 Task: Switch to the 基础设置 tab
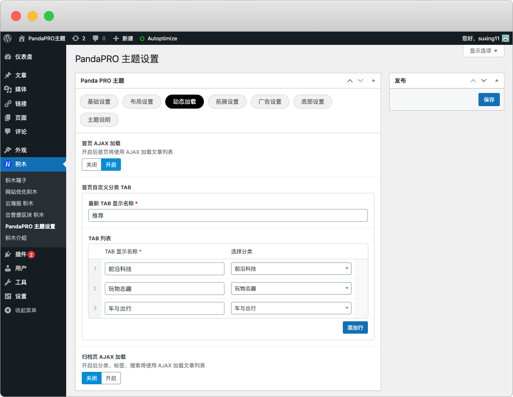coord(99,102)
